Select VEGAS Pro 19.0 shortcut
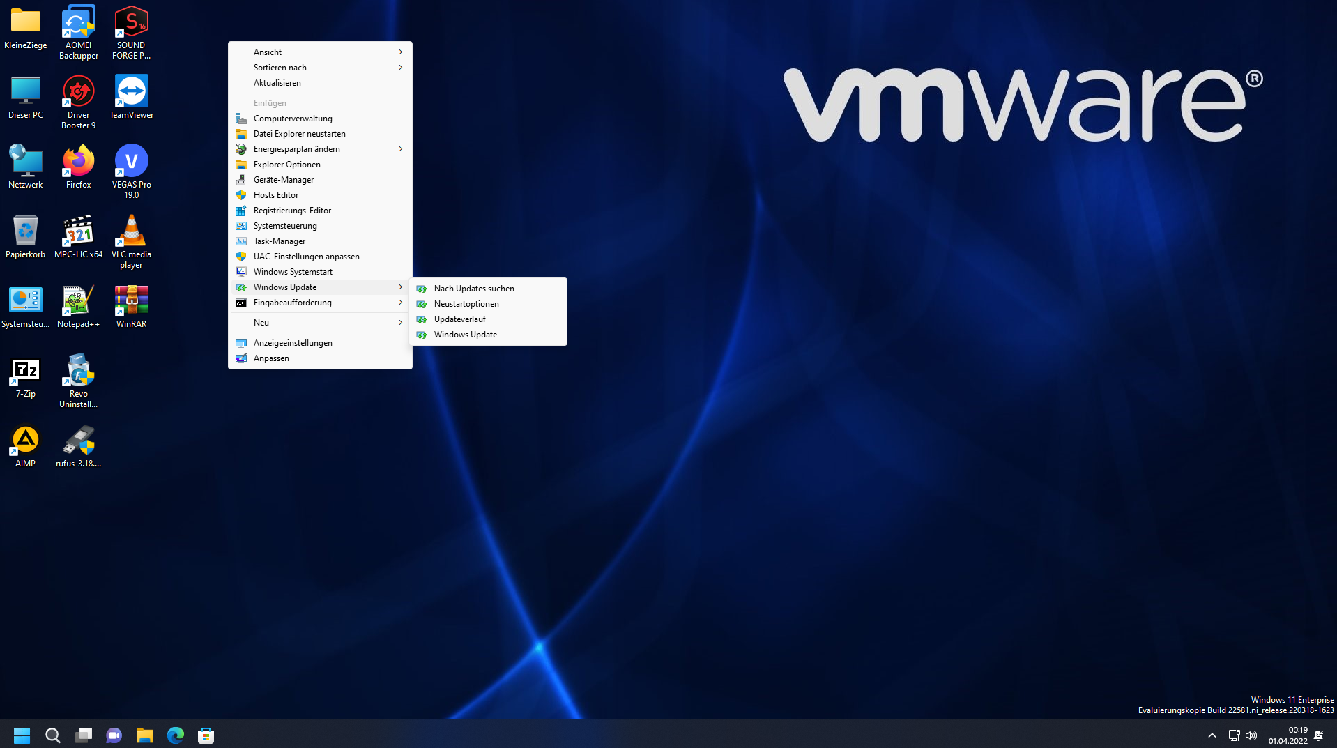This screenshot has width=1337, height=748. pyautogui.click(x=132, y=173)
